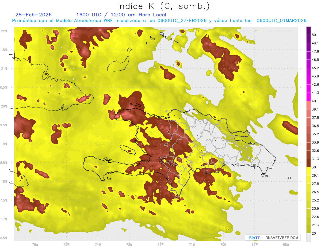Click the '23.9' colorbar label

(315, 209)
